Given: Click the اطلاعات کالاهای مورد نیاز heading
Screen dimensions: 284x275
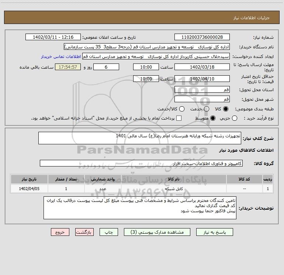Looking at the screenshot, I should (246, 150).
